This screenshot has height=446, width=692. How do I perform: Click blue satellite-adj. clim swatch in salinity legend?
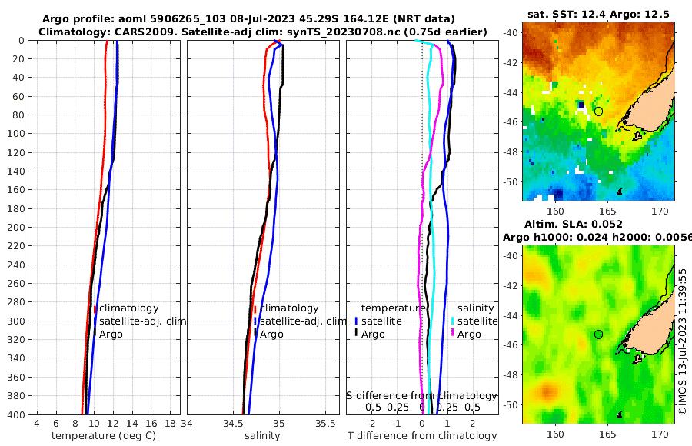click(255, 321)
